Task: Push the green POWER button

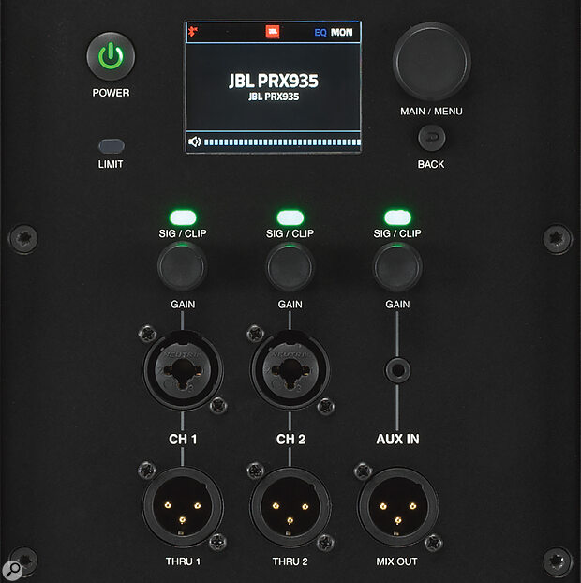Action: point(111,56)
